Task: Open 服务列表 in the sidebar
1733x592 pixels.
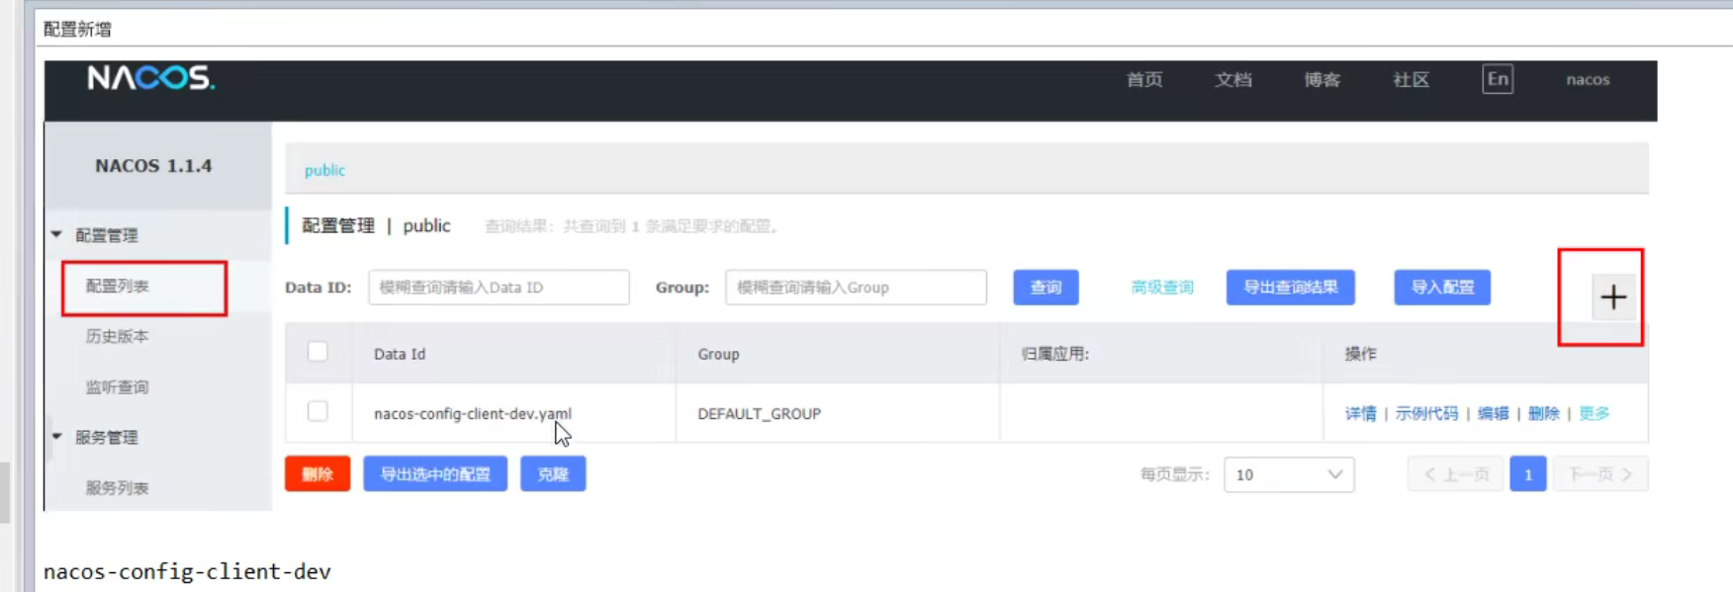Action: click(x=117, y=487)
